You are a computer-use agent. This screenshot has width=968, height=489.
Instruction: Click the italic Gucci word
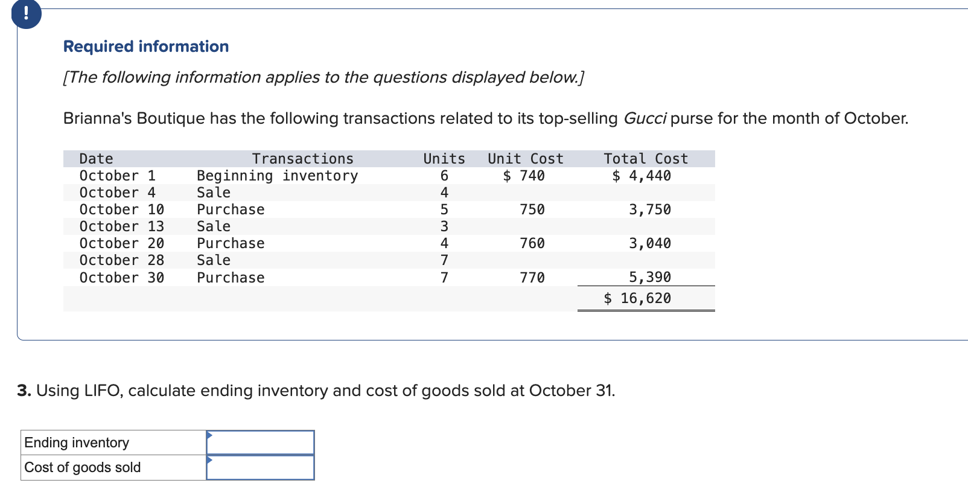(645, 118)
